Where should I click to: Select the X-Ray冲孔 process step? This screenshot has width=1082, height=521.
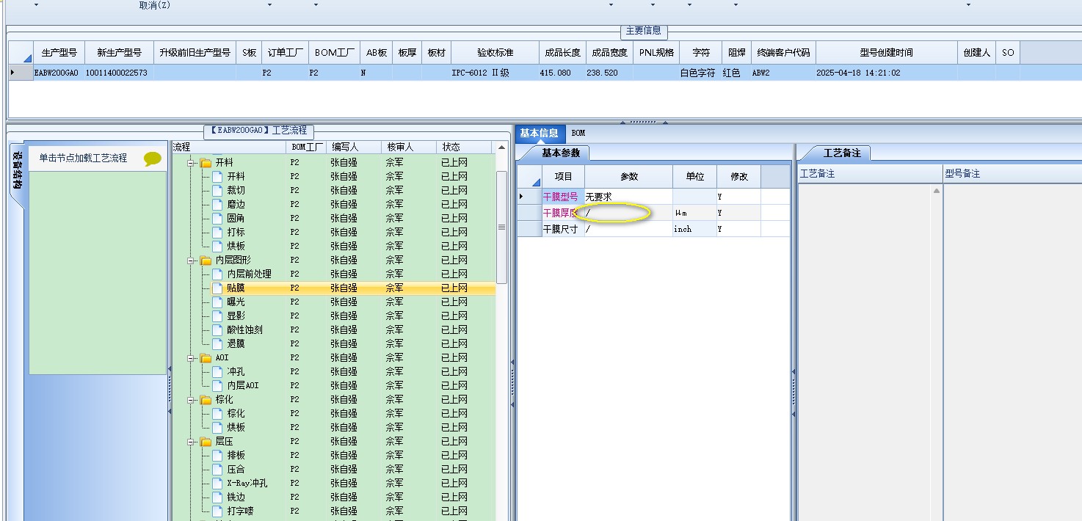[x=247, y=483]
